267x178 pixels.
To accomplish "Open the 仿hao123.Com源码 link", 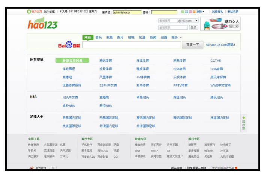I will pyautogui.click(x=220, y=45).
